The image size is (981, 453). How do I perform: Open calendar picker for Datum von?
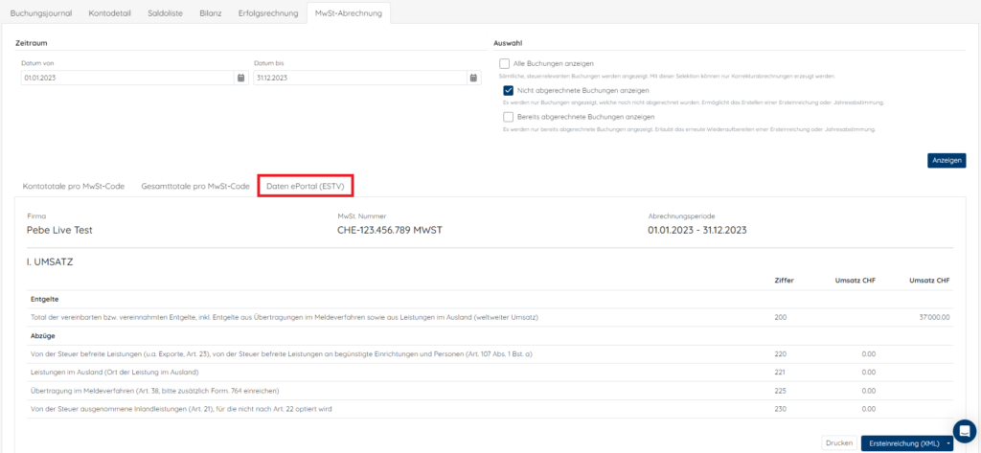240,79
